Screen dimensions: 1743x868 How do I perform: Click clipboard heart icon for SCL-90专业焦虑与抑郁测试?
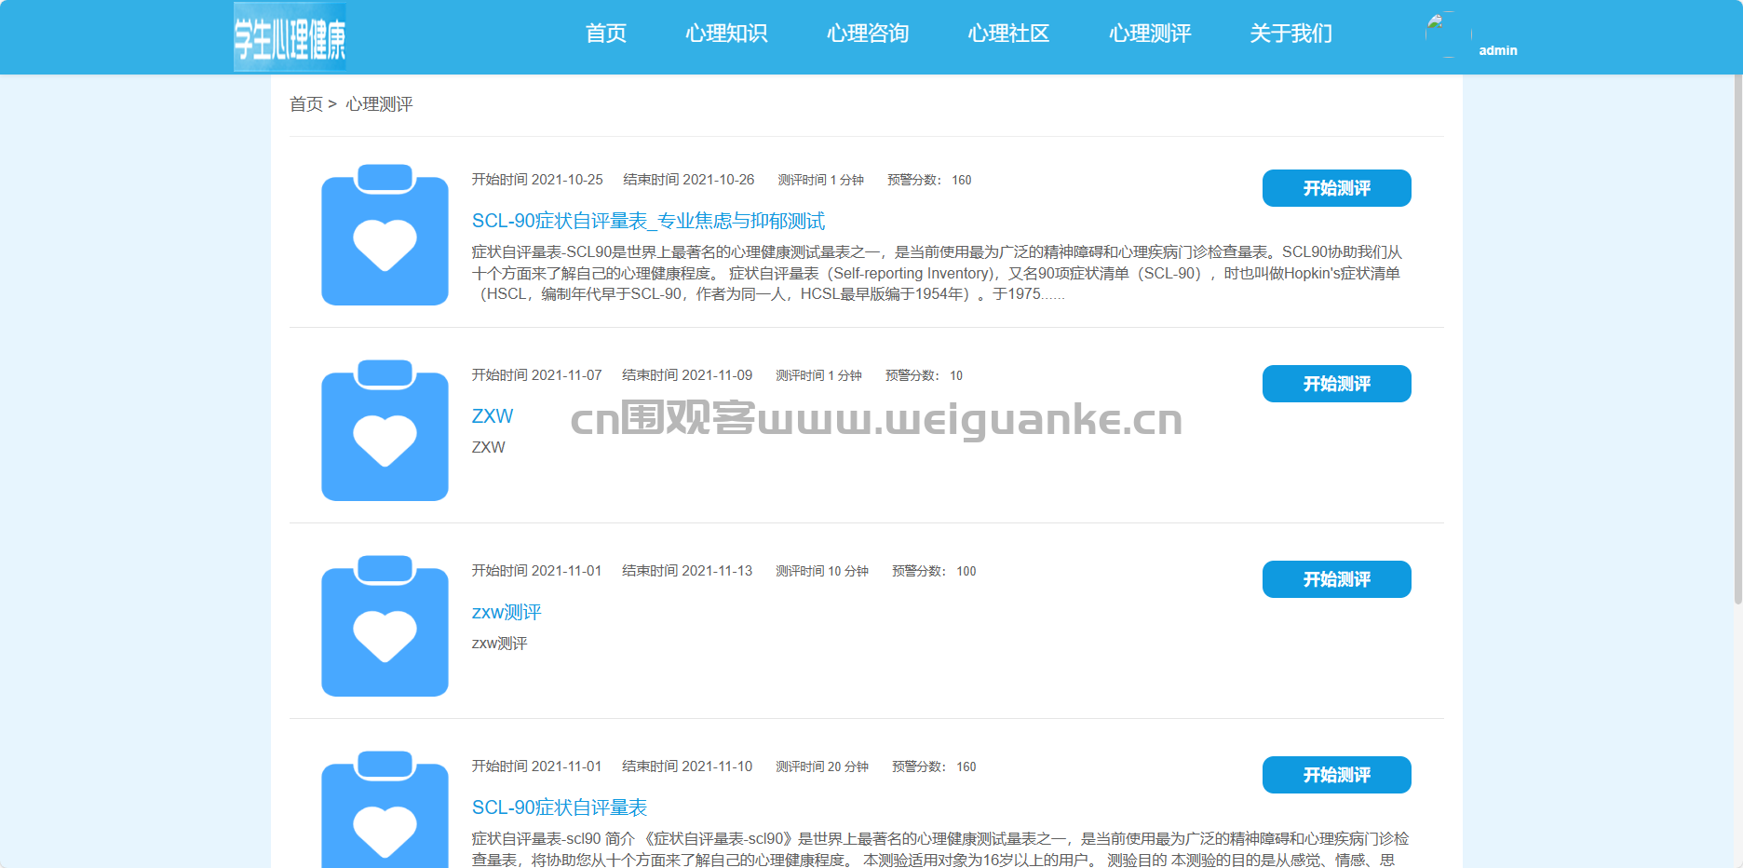pyautogui.click(x=385, y=234)
